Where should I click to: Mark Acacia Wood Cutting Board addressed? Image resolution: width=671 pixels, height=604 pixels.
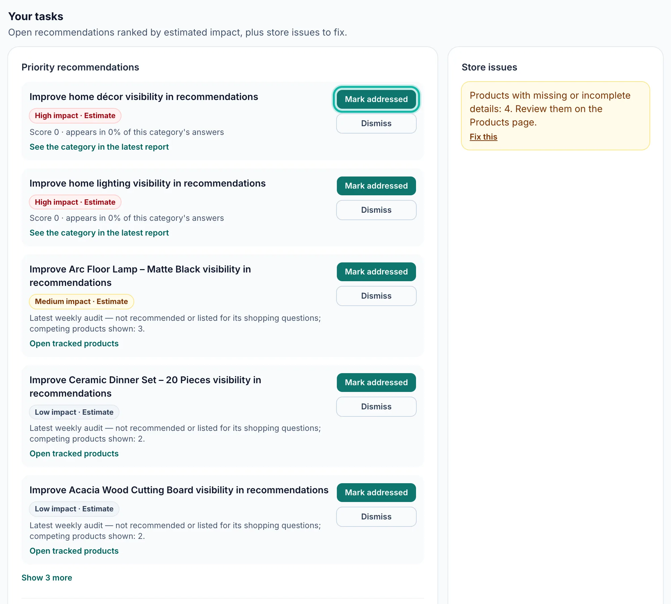(x=376, y=493)
